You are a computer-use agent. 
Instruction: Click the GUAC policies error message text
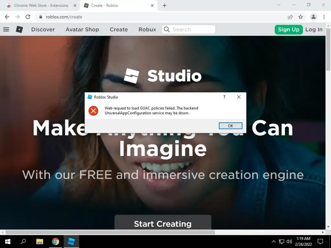[x=151, y=110]
